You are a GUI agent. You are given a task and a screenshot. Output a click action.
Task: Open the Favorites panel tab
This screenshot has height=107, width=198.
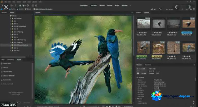coord(4,13)
